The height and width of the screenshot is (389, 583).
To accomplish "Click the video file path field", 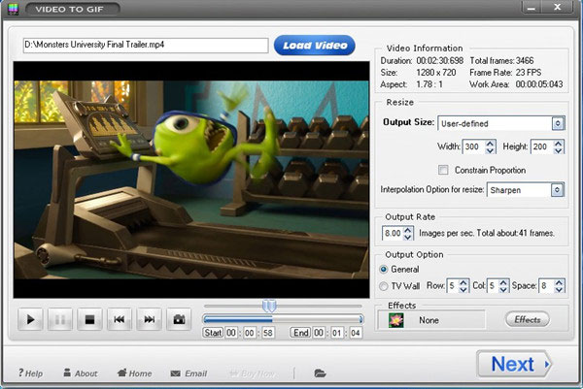I will click(x=146, y=46).
